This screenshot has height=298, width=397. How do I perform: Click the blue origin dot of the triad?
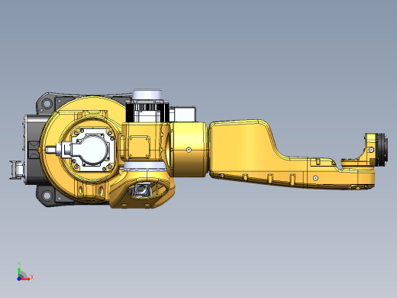[x=19, y=279]
